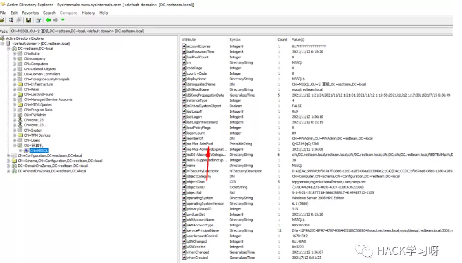Select CN=Schema,CN=Configuration node

[60, 161]
